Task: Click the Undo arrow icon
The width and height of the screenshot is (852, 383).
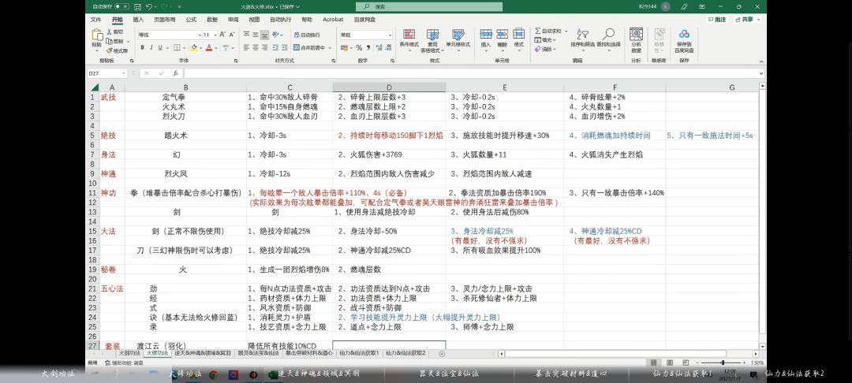Action: [x=149, y=6]
